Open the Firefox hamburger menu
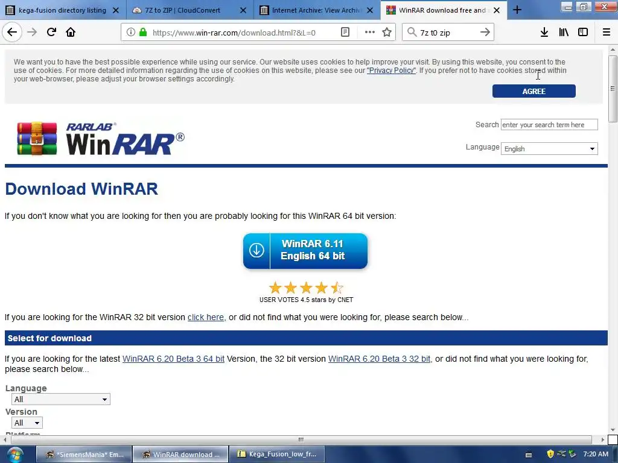Screen dimensions: 618x463 607,33
